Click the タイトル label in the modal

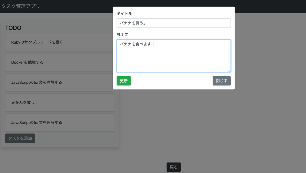[124, 14]
